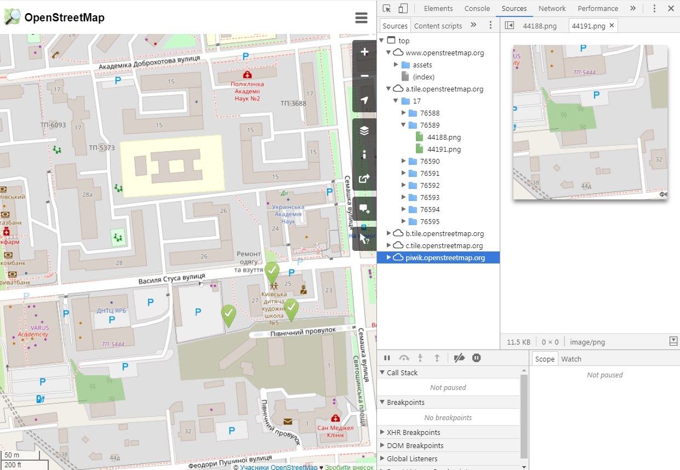The width and height of the screenshot is (680, 470).
Task: Collapse the top frame tree node
Action: (381, 41)
